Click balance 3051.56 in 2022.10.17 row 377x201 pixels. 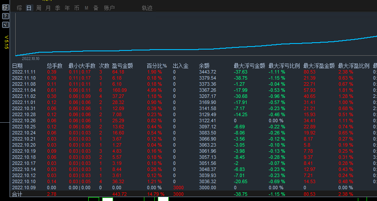207,163
